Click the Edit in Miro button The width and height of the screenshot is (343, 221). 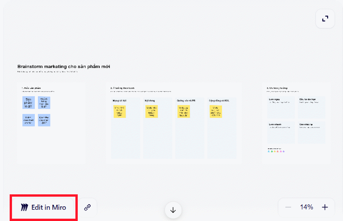[43, 207]
